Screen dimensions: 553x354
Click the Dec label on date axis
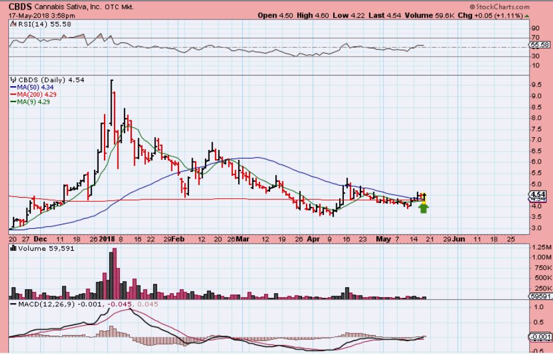click(x=41, y=239)
